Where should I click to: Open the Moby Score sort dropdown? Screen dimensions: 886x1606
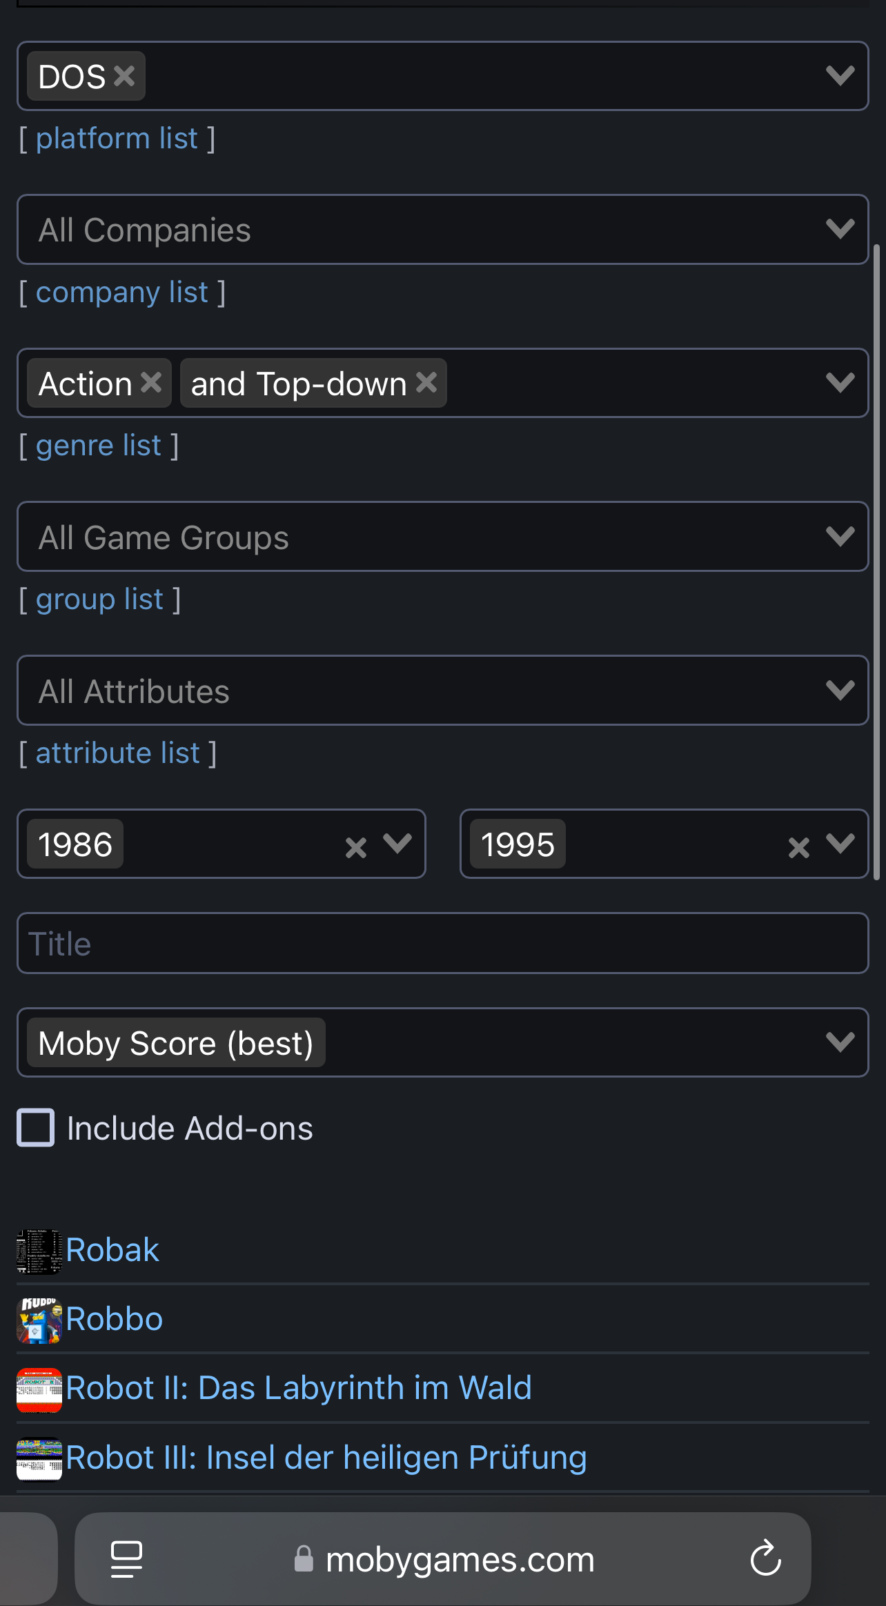coord(442,1042)
